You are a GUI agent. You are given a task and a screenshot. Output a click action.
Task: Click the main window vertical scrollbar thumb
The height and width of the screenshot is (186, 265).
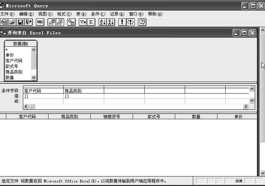click(263, 88)
